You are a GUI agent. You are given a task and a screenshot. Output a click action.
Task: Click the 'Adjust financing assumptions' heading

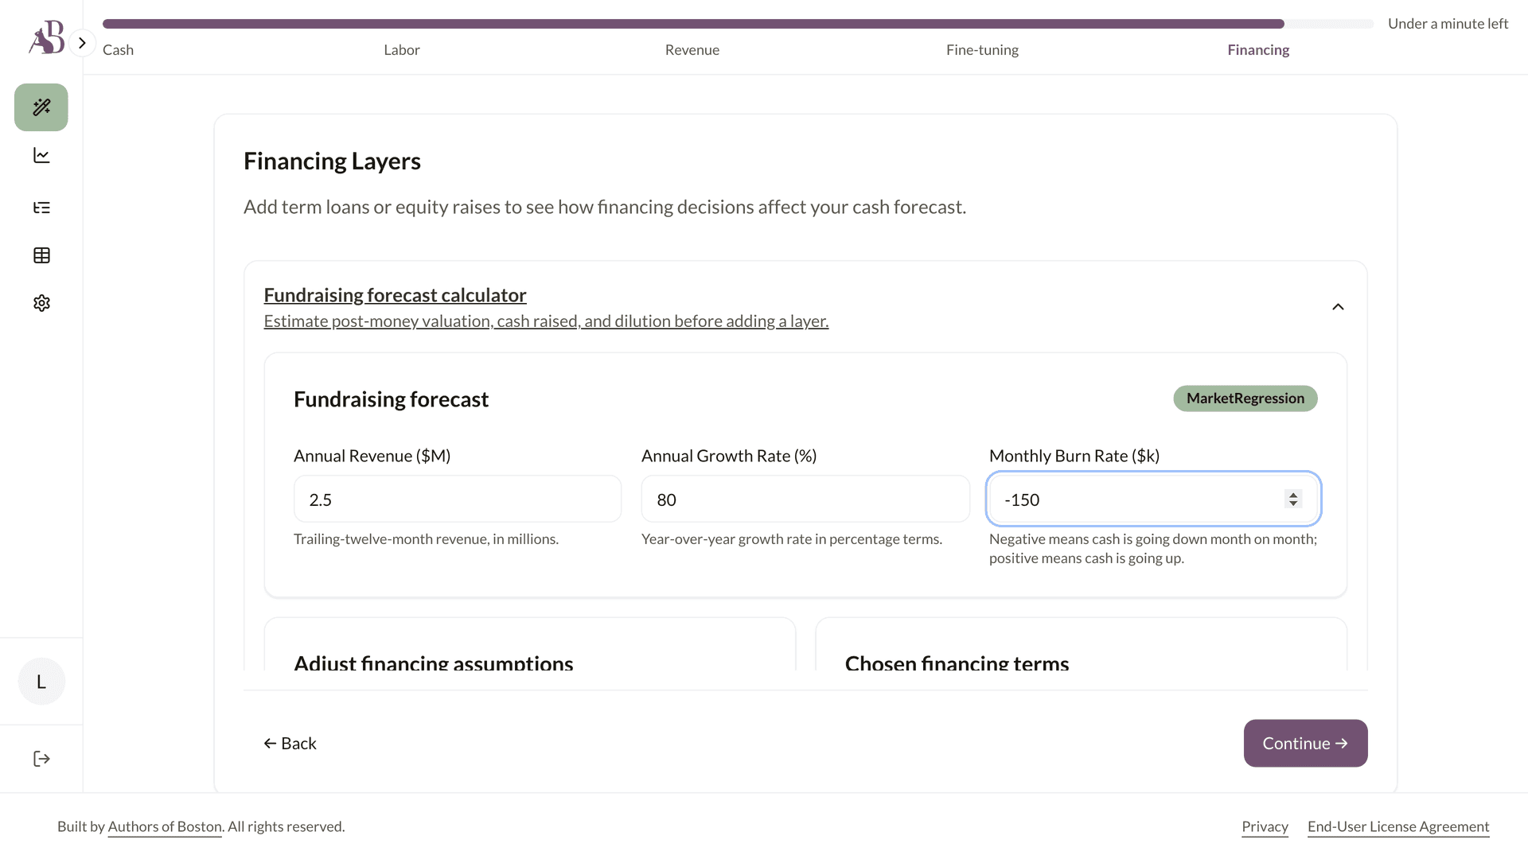pos(434,663)
